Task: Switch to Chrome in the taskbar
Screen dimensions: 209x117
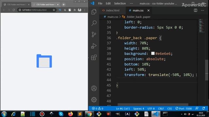Action: [89, 114]
